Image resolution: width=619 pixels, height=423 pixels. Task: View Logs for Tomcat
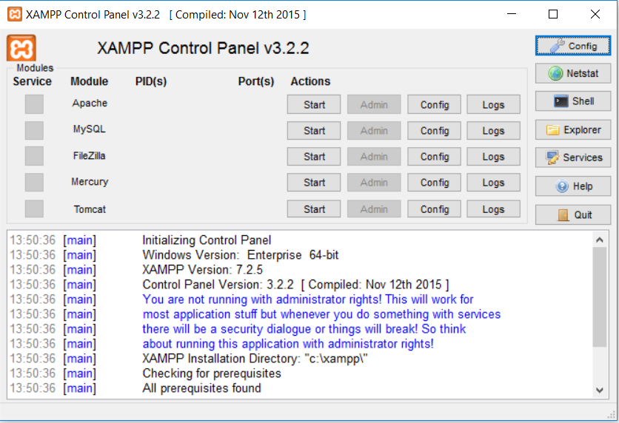pyautogui.click(x=493, y=209)
